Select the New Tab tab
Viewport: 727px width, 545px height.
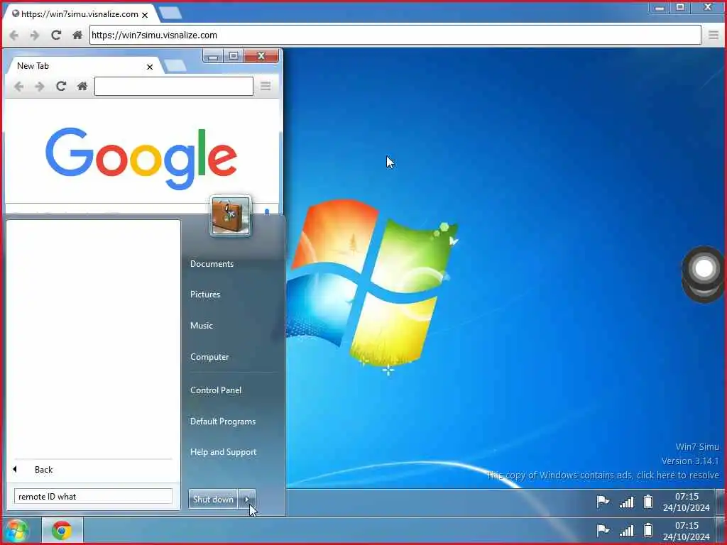click(84, 66)
